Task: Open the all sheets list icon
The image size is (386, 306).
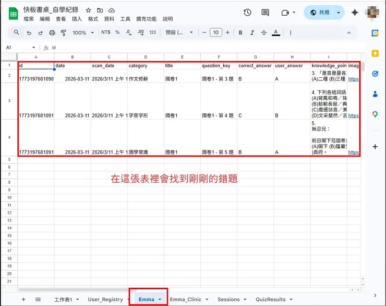Action: (x=38, y=299)
